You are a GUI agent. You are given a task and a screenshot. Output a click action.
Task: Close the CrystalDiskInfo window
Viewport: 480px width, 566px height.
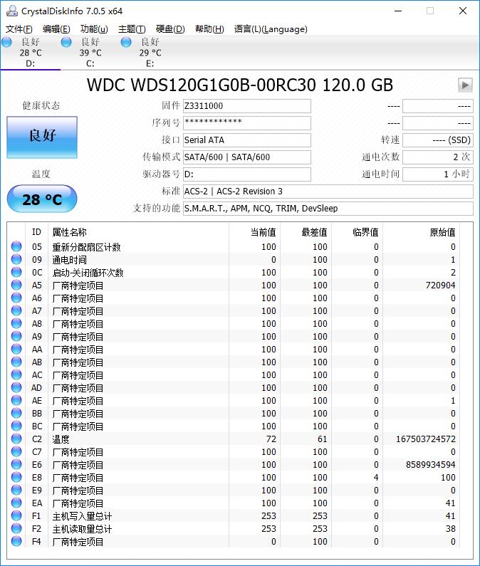[463, 11]
